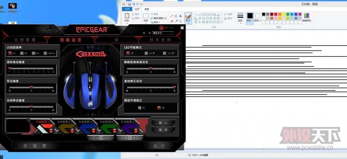Screen dimensions: 347x159
Task: Expand Paint Select (选择) dropdown arrow
Action: coord(146,23)
